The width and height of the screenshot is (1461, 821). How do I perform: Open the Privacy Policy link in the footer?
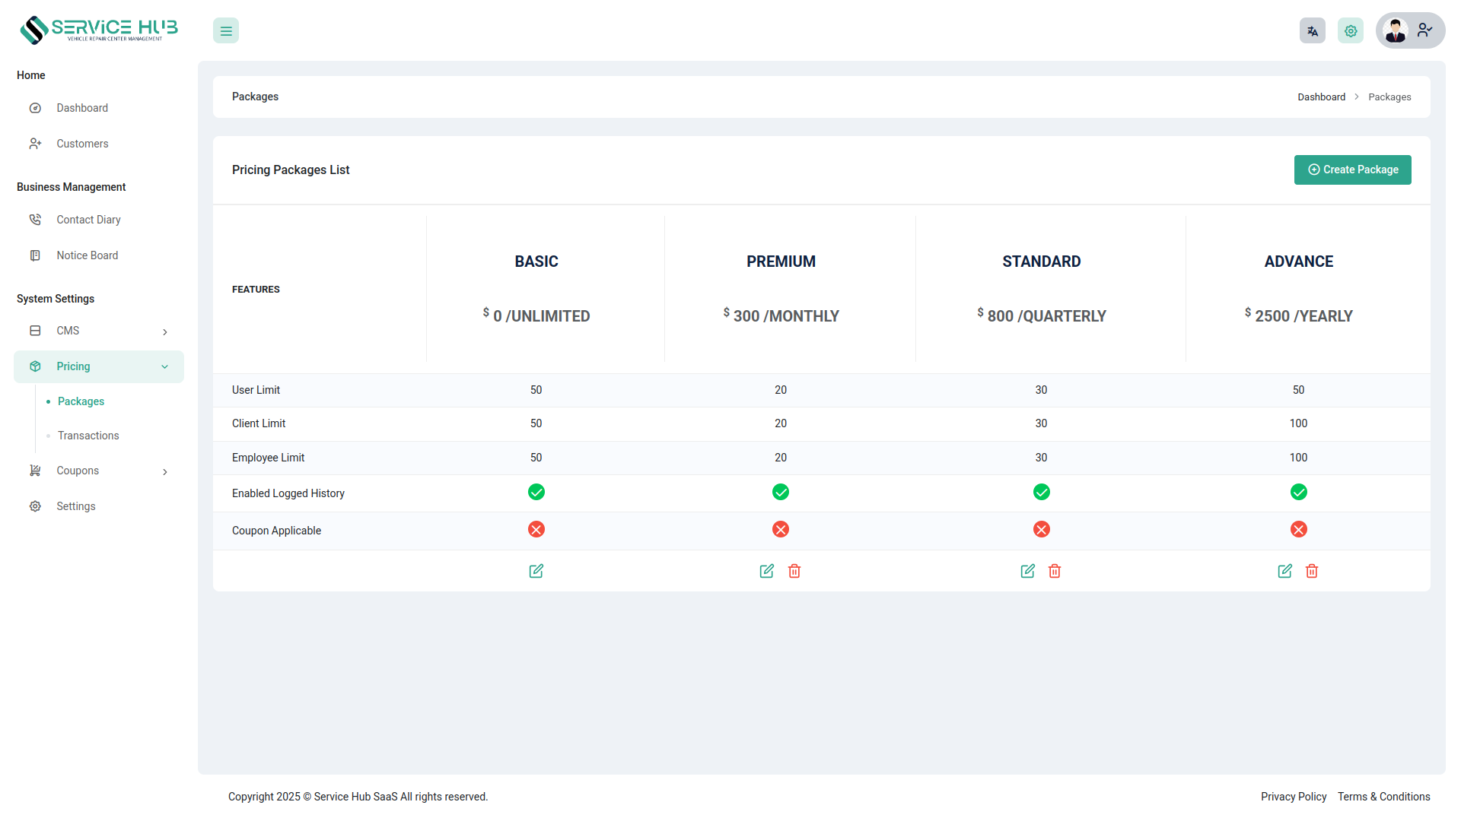1294,797
